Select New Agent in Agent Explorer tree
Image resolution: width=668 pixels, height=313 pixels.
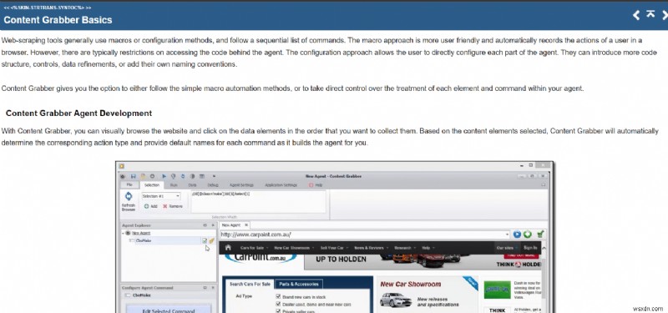[x=140, y=233]
